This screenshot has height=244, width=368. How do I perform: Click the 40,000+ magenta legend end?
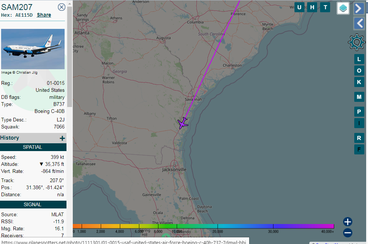click(328, 231)
